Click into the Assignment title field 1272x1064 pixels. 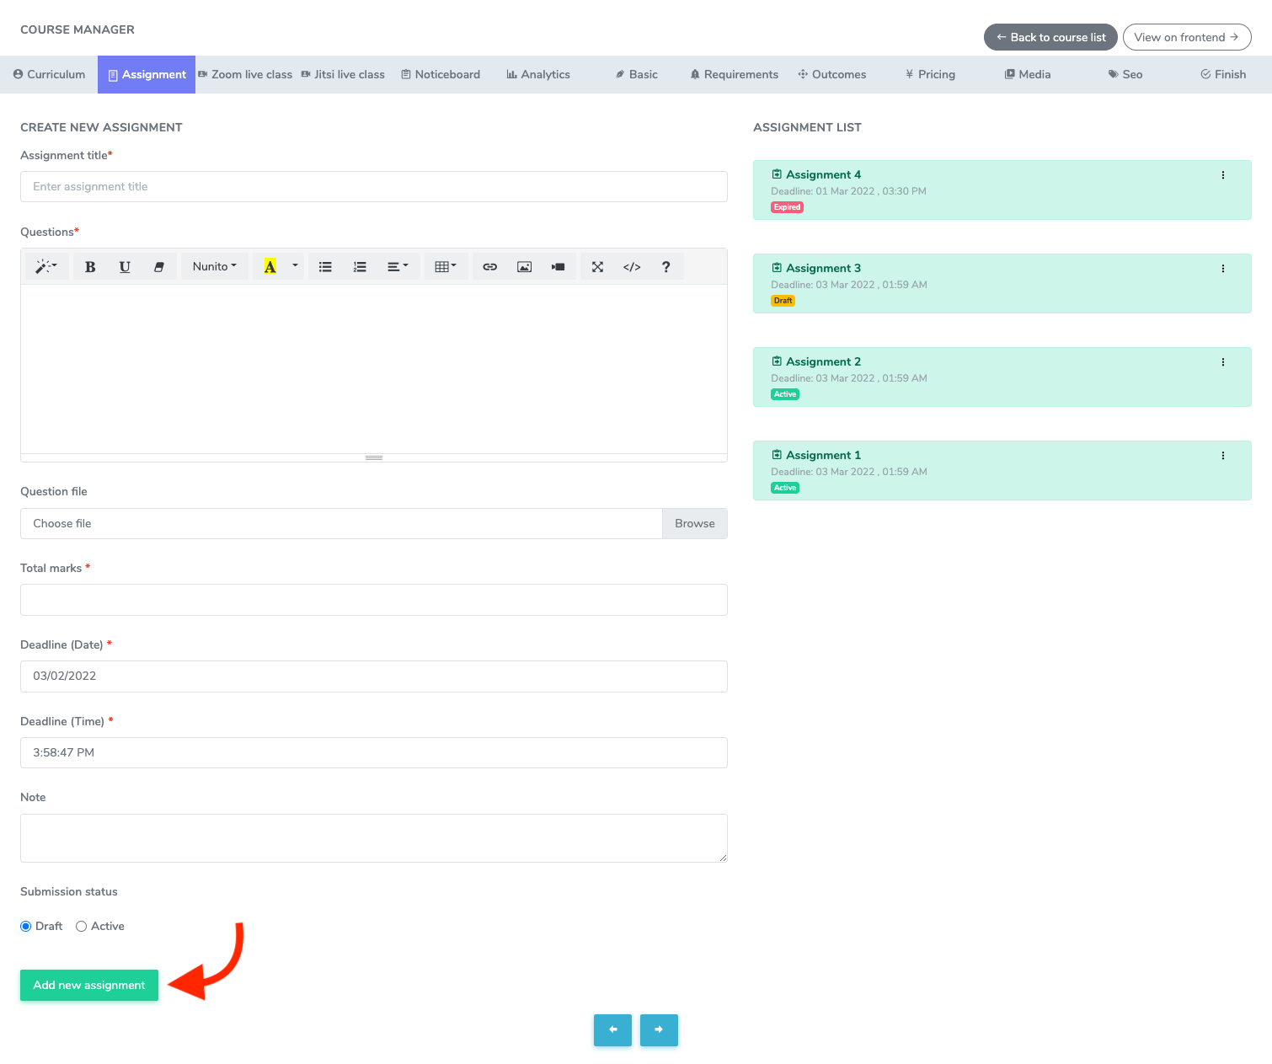tap(373, 187)
